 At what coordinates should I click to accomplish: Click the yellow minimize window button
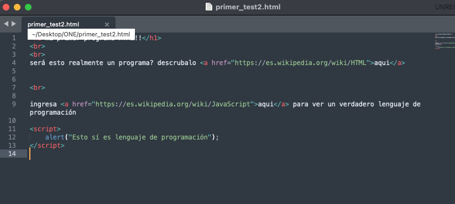coord(17,7)
